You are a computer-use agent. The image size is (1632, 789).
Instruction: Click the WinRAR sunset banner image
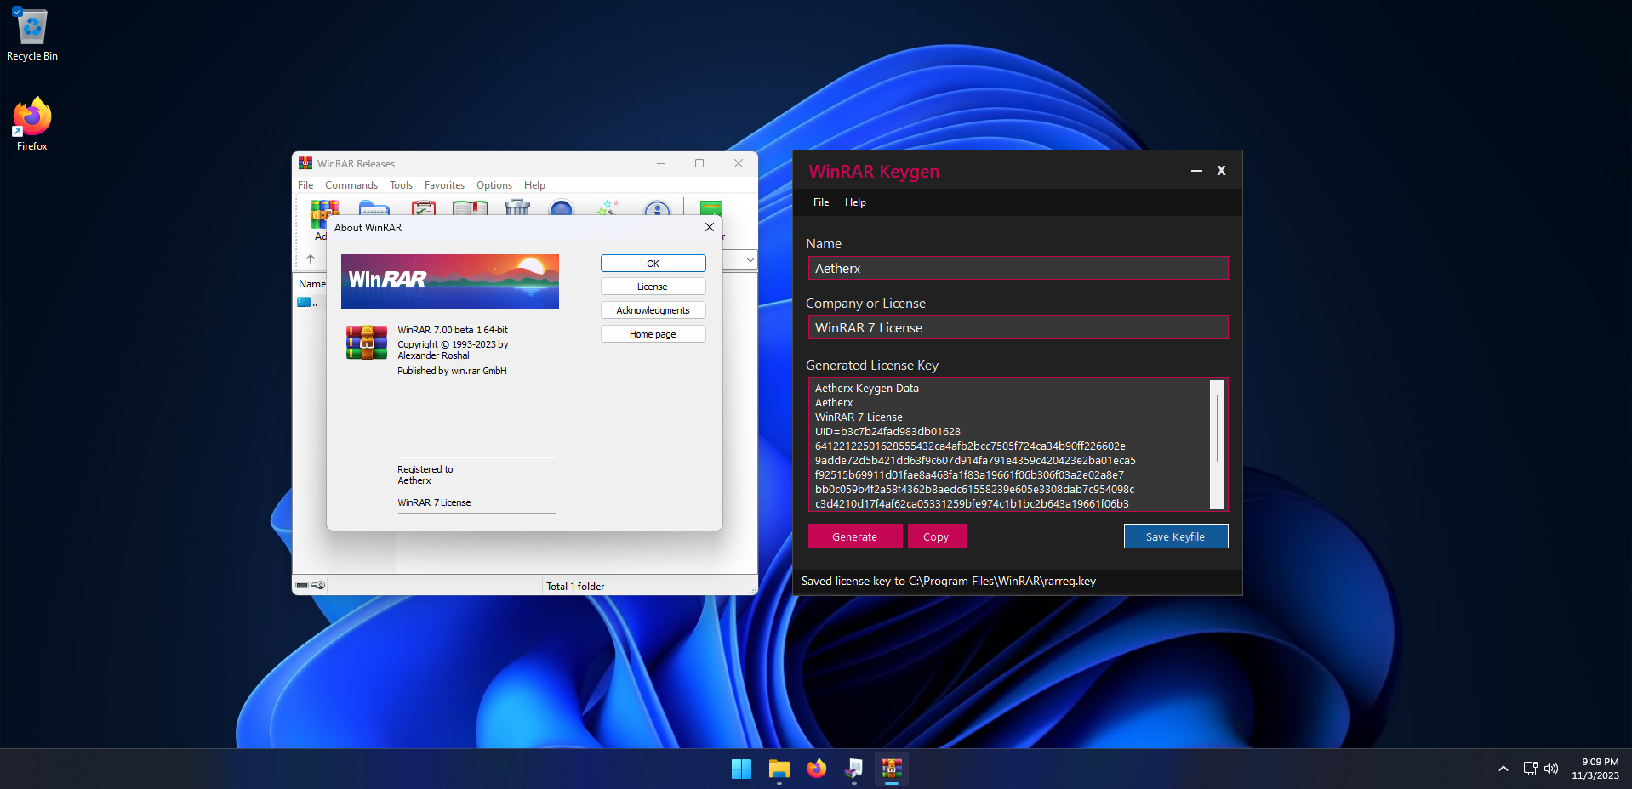[x=449, y=281]
